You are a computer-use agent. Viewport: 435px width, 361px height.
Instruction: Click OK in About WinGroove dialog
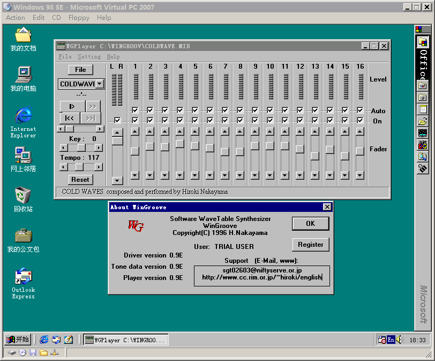[310, 224]
